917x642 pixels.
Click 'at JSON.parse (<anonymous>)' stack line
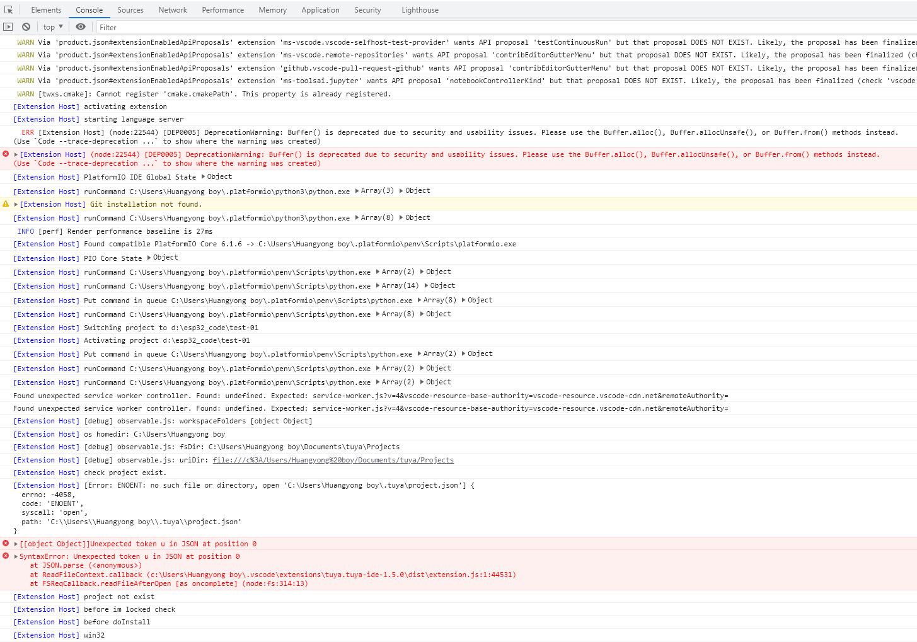pyautogui.click(x=86, y=565)
